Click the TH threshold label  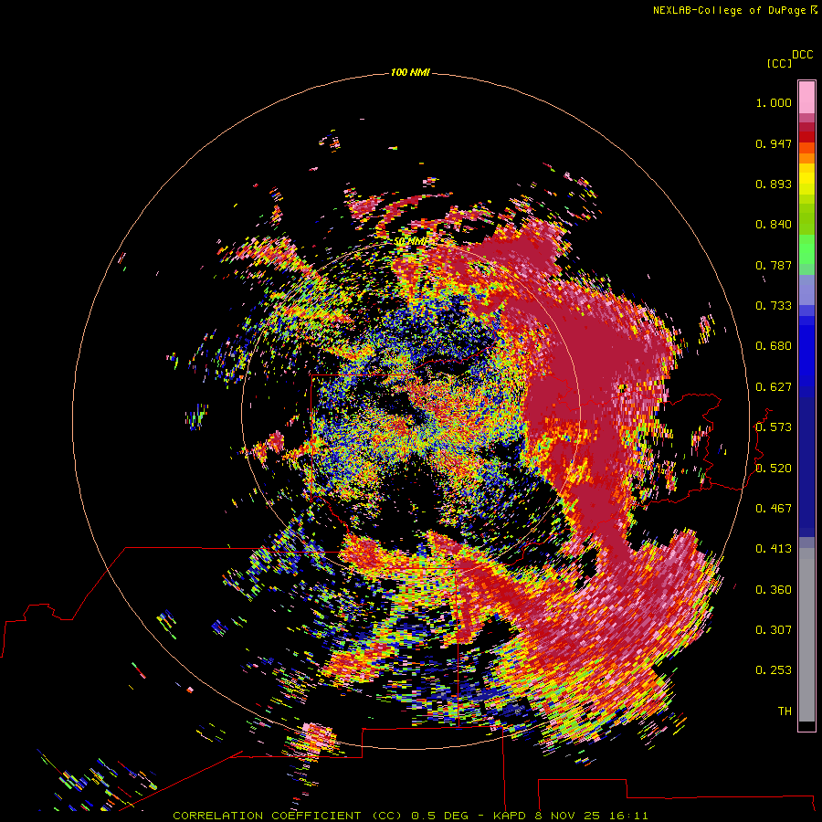coord(785,711)
